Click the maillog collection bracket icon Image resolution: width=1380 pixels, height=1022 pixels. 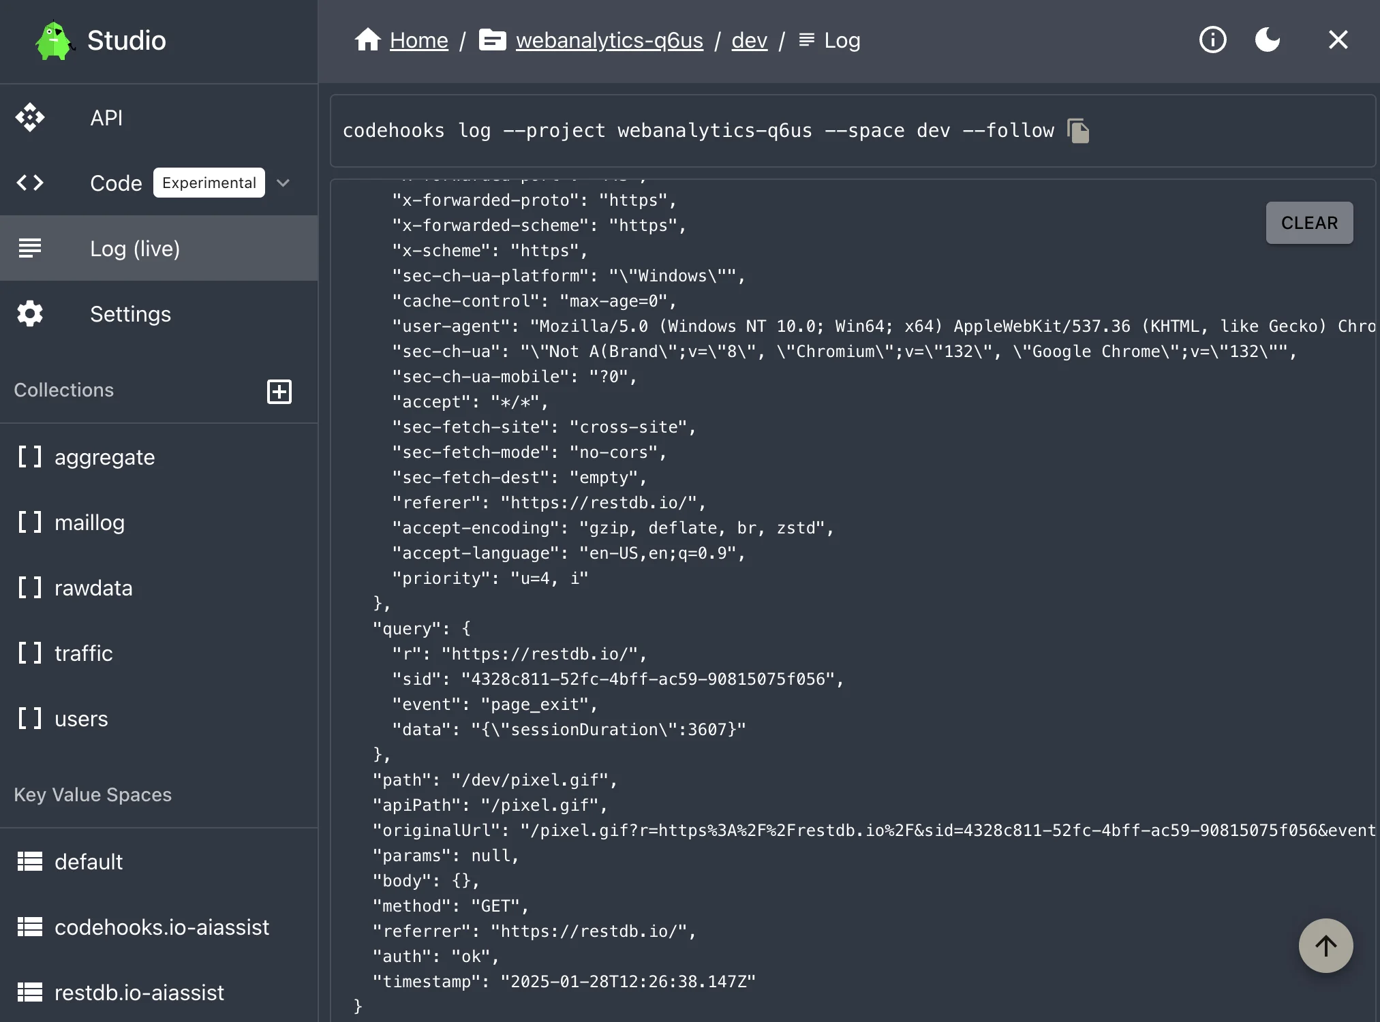pos(30,522)
